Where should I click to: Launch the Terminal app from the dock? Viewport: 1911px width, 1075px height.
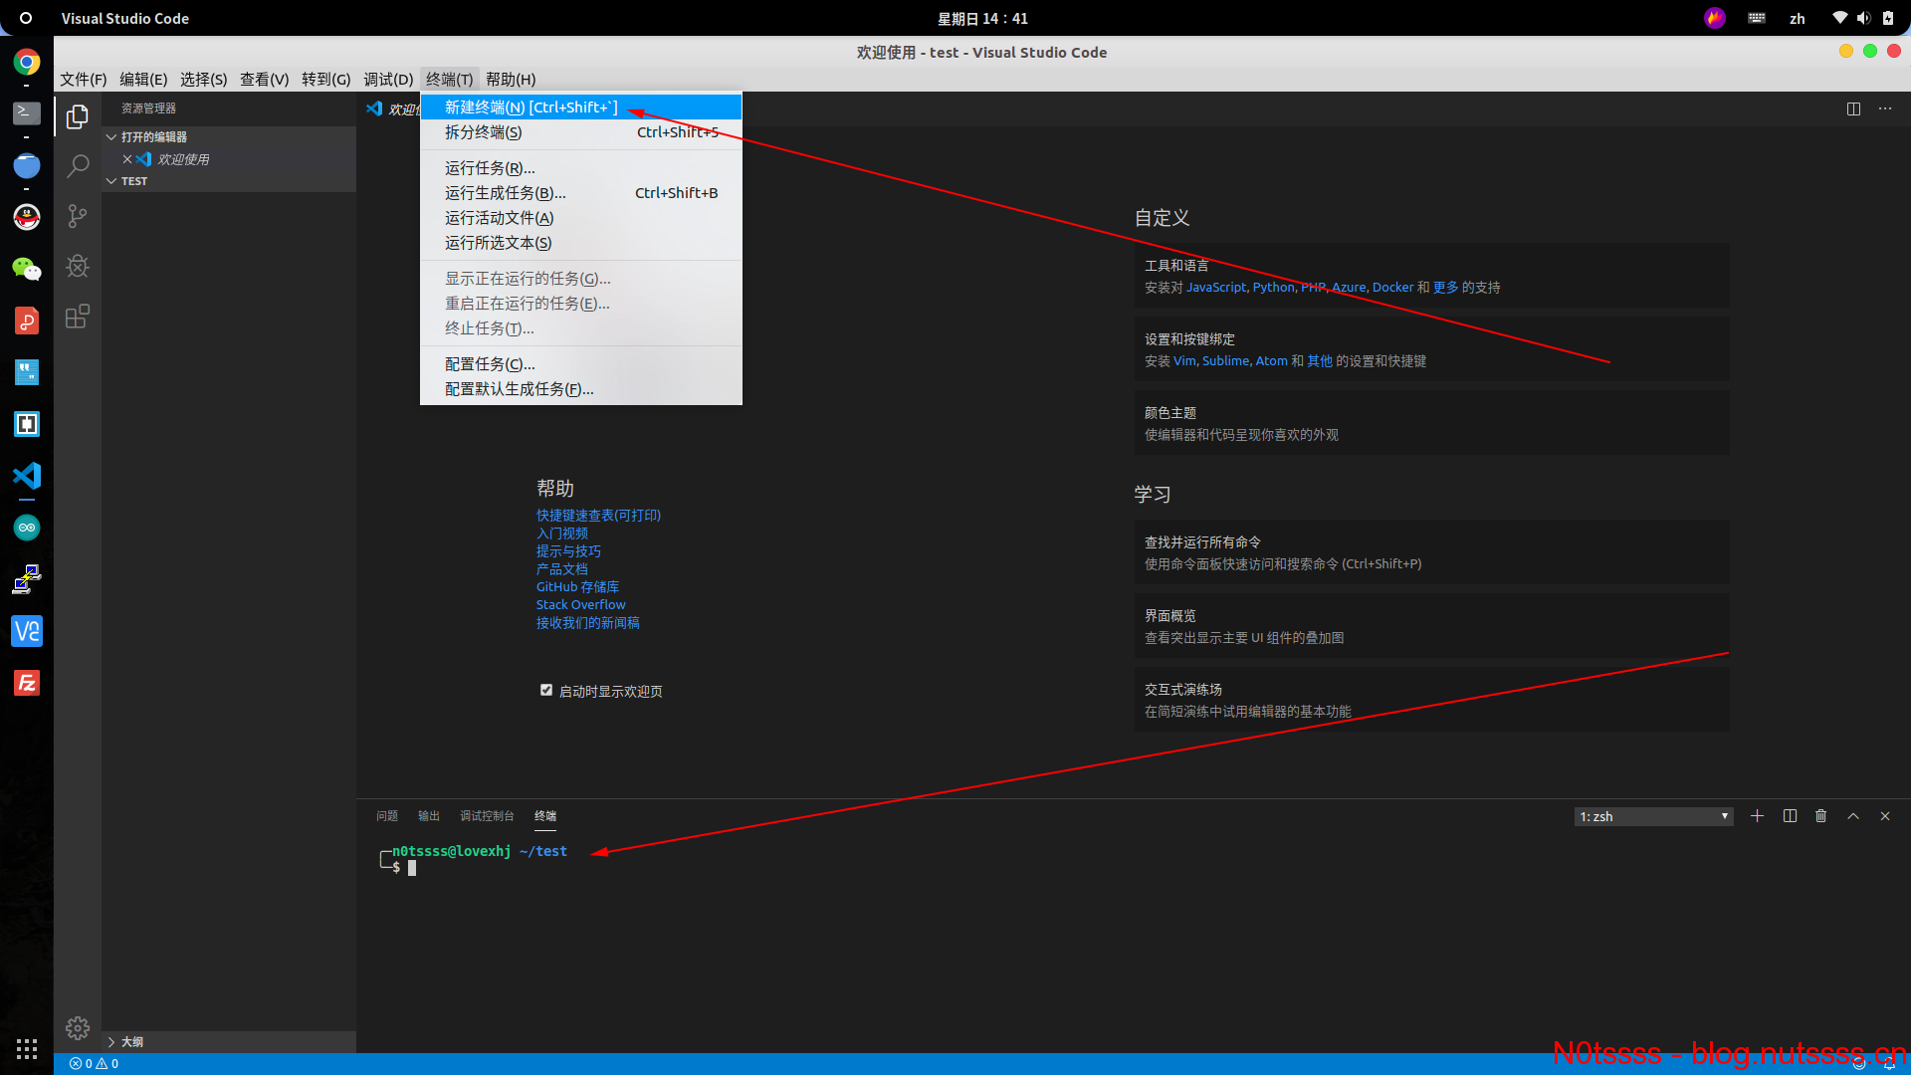27,113
